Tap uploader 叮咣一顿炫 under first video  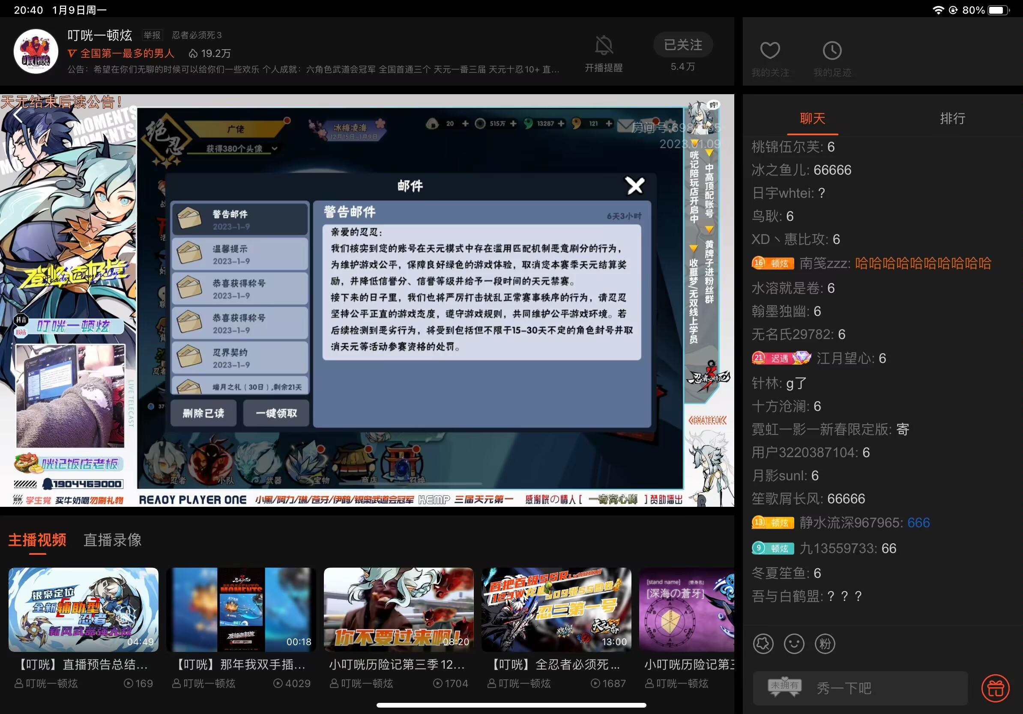pyautogui.click(x=46, y=683)
